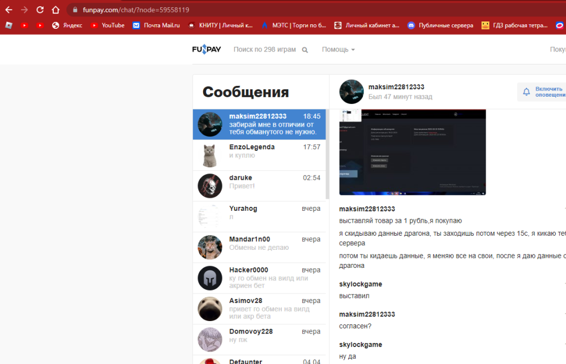Screen dimensions: 566x364
Task: Click Hacker0000's helmet avatar
Action: [210, 278]
